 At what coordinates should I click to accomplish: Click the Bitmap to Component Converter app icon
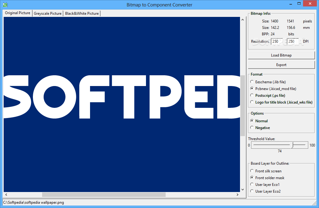point(5,5)
